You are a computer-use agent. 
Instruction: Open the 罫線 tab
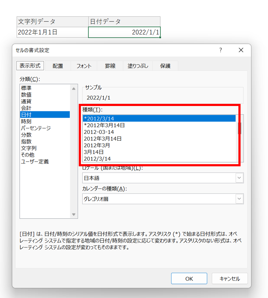point(110,66)
